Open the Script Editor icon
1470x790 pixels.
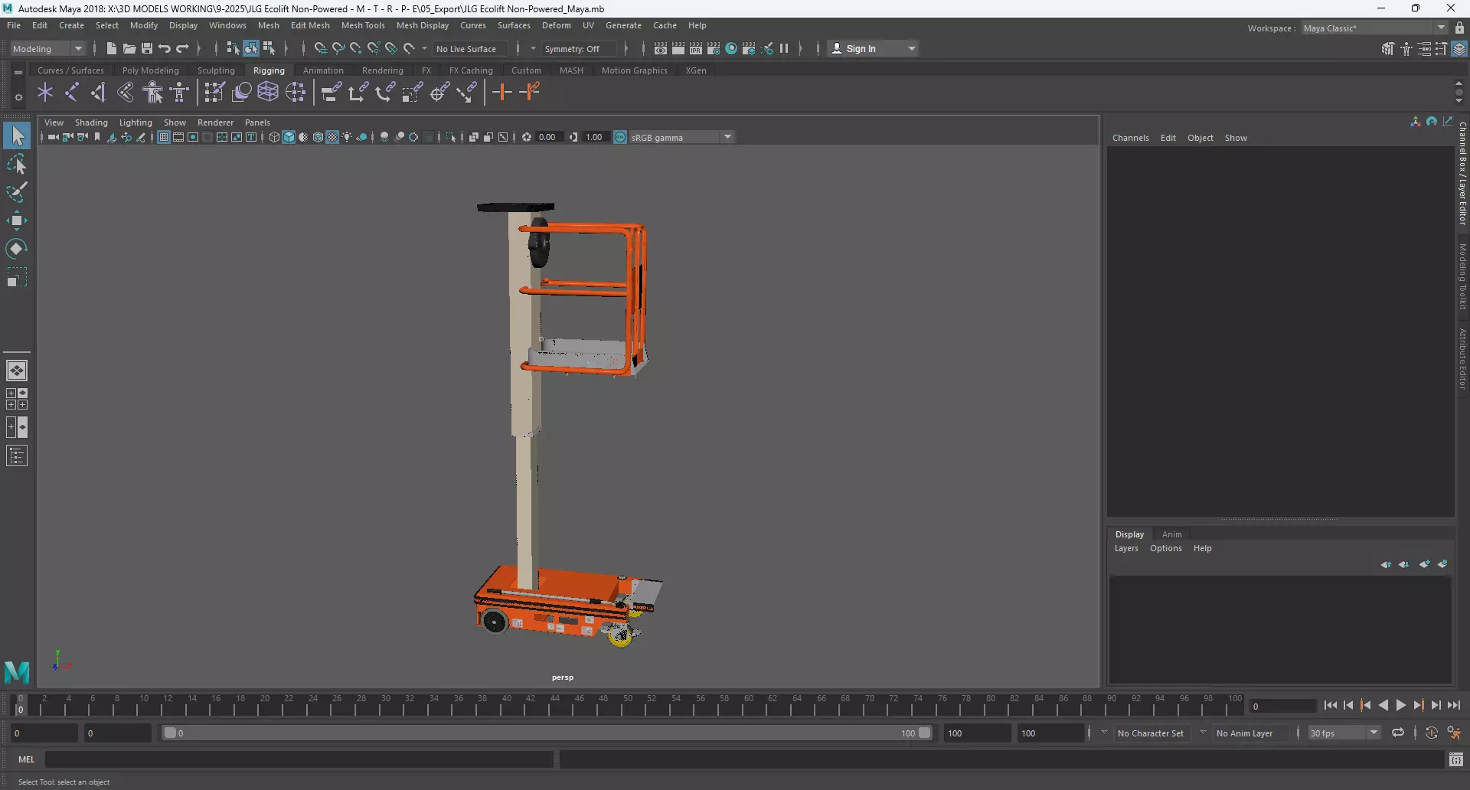tap(1456, 759)
